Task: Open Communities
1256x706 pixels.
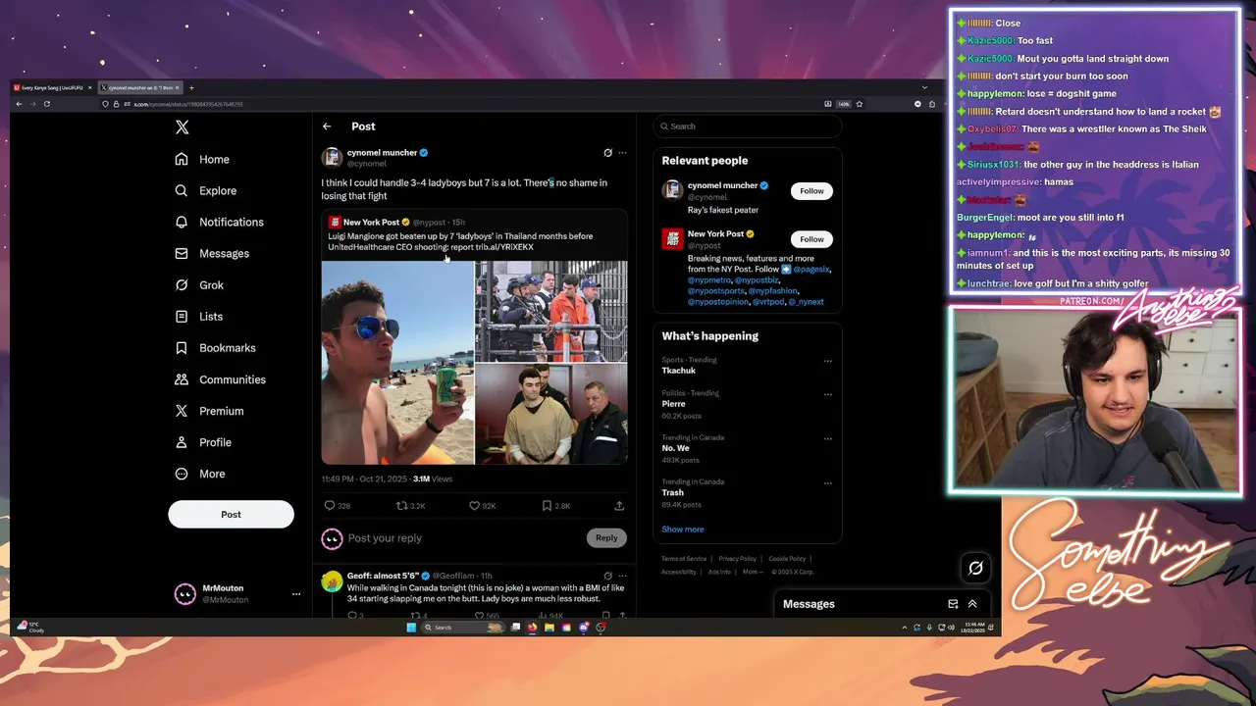Action: coord(220,378)
